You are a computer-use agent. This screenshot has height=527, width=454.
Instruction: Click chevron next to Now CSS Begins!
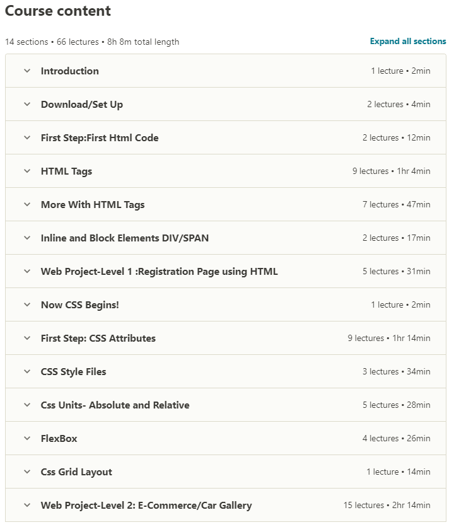click(27, 305)
